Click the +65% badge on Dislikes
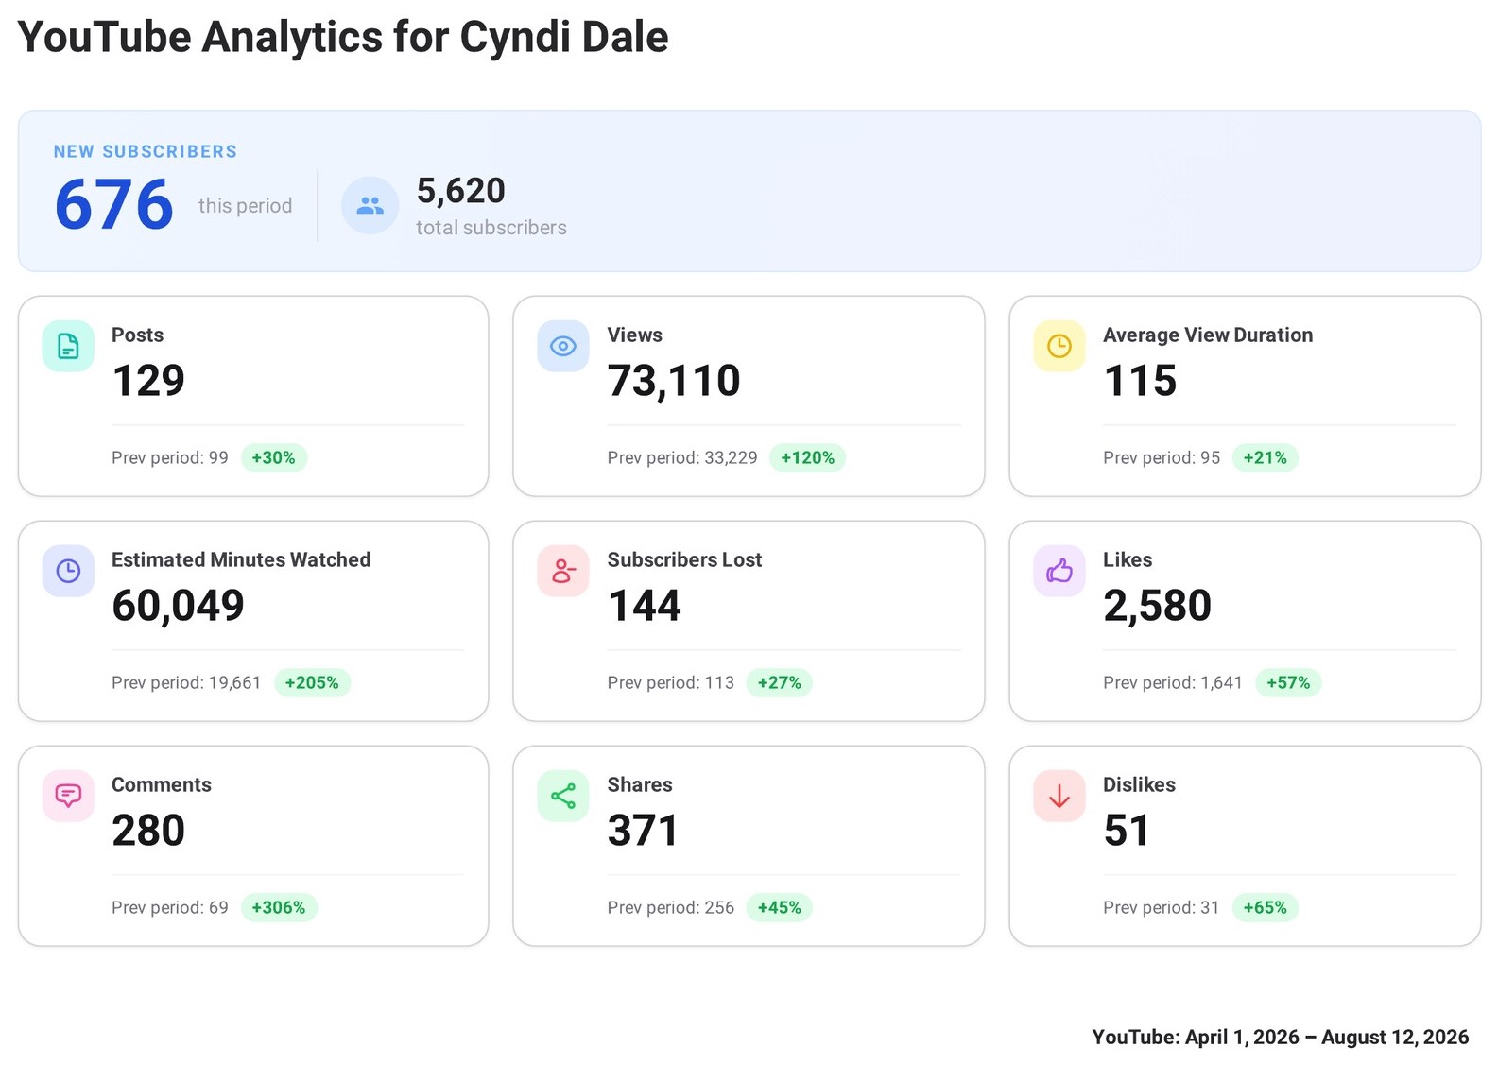The width and height of the screenshot is (1498, 1065). click(x=1266, y=907)
